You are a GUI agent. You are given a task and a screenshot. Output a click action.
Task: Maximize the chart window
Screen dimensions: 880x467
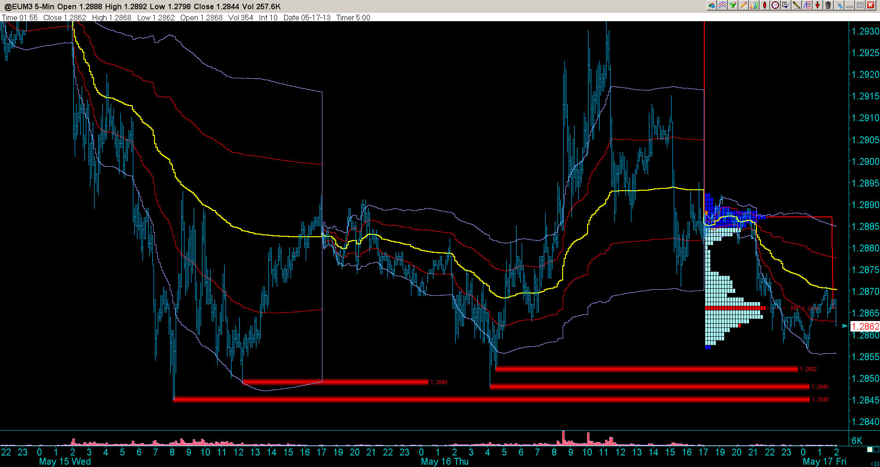pyautogui.click(x=860, y=5)
